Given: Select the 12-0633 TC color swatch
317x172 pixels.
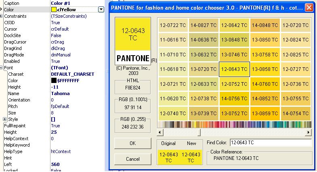Looking at the screenshot, I should tap(204, 84).
